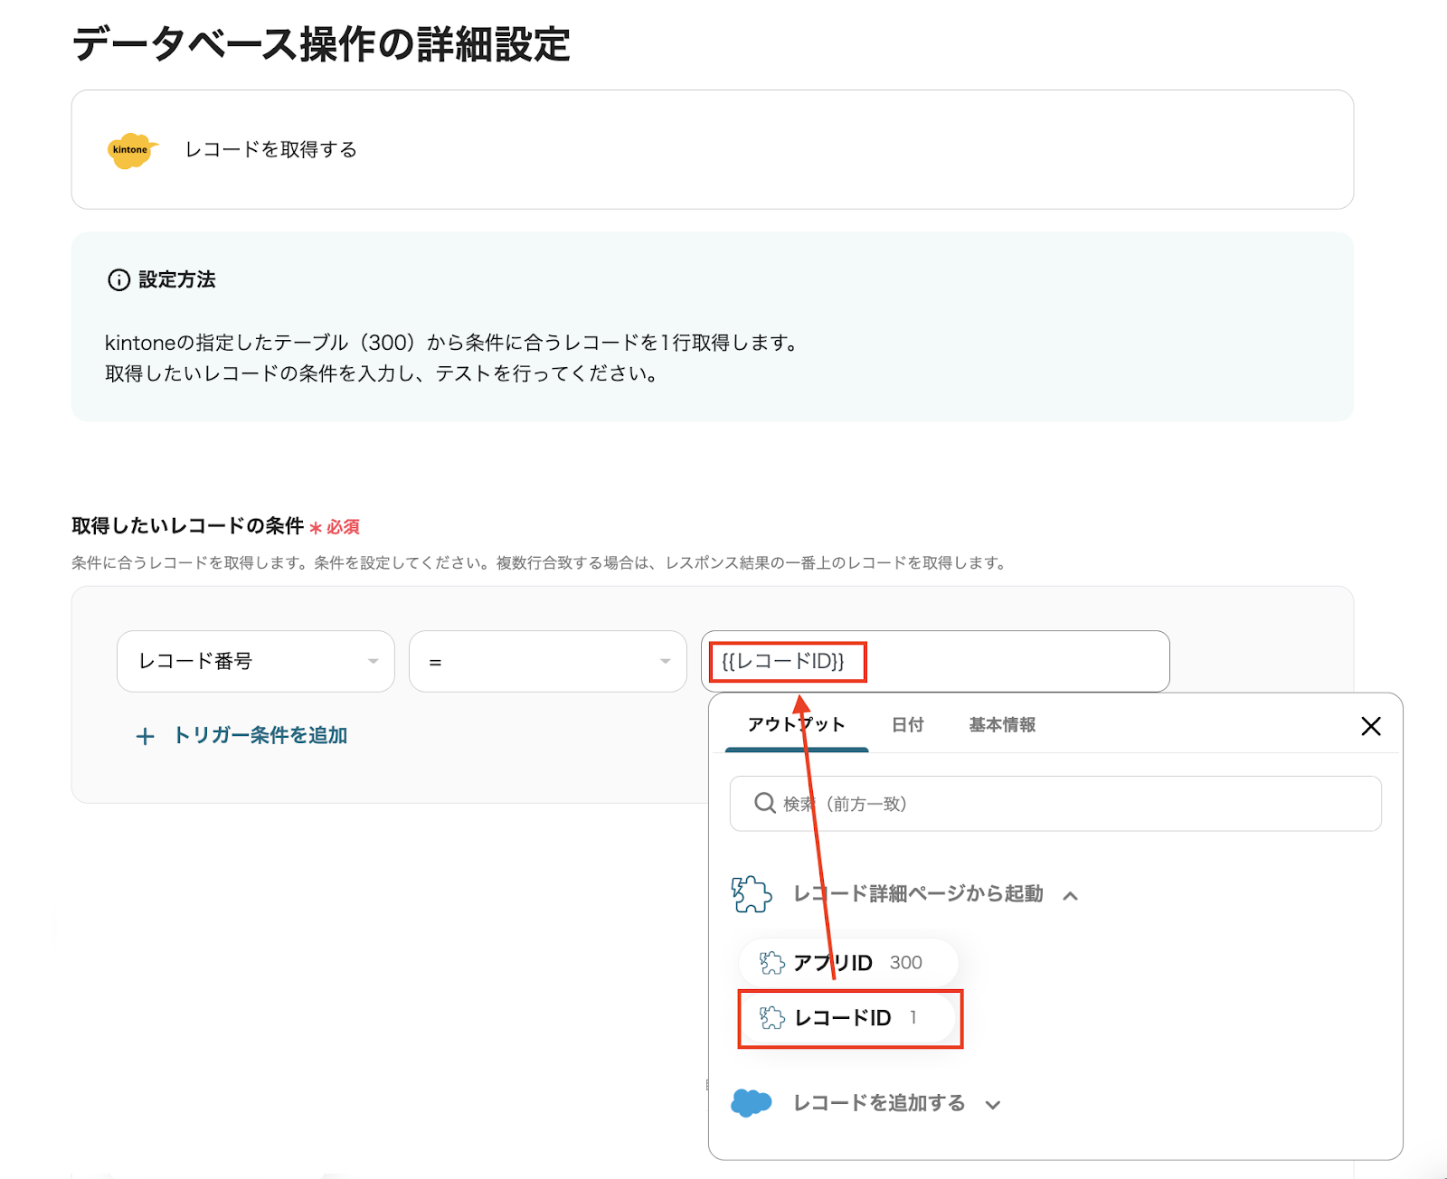Image resolution: width=1447 pixels, height=1179 pixels.
Task: Switch to the 日付 tab
Action: click(907, 725)
